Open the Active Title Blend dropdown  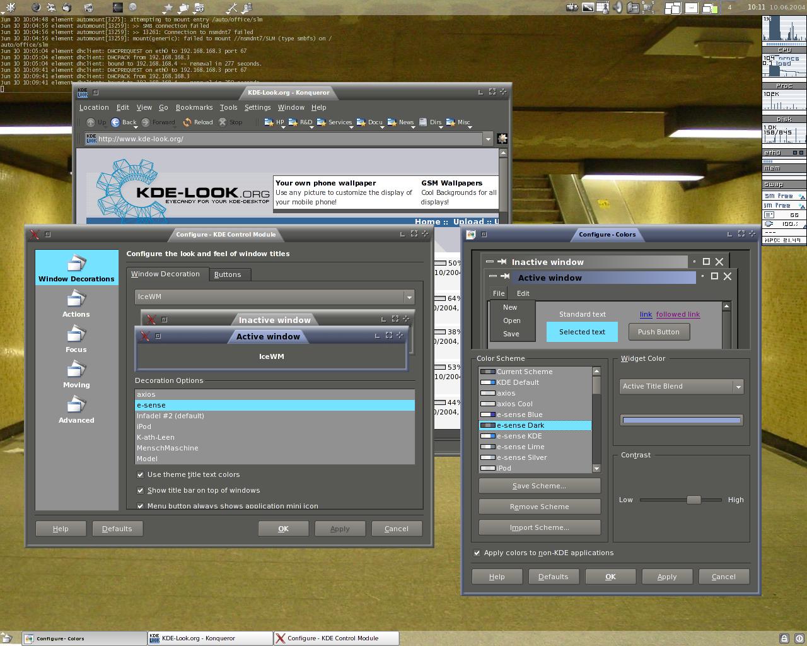point(681,386)
